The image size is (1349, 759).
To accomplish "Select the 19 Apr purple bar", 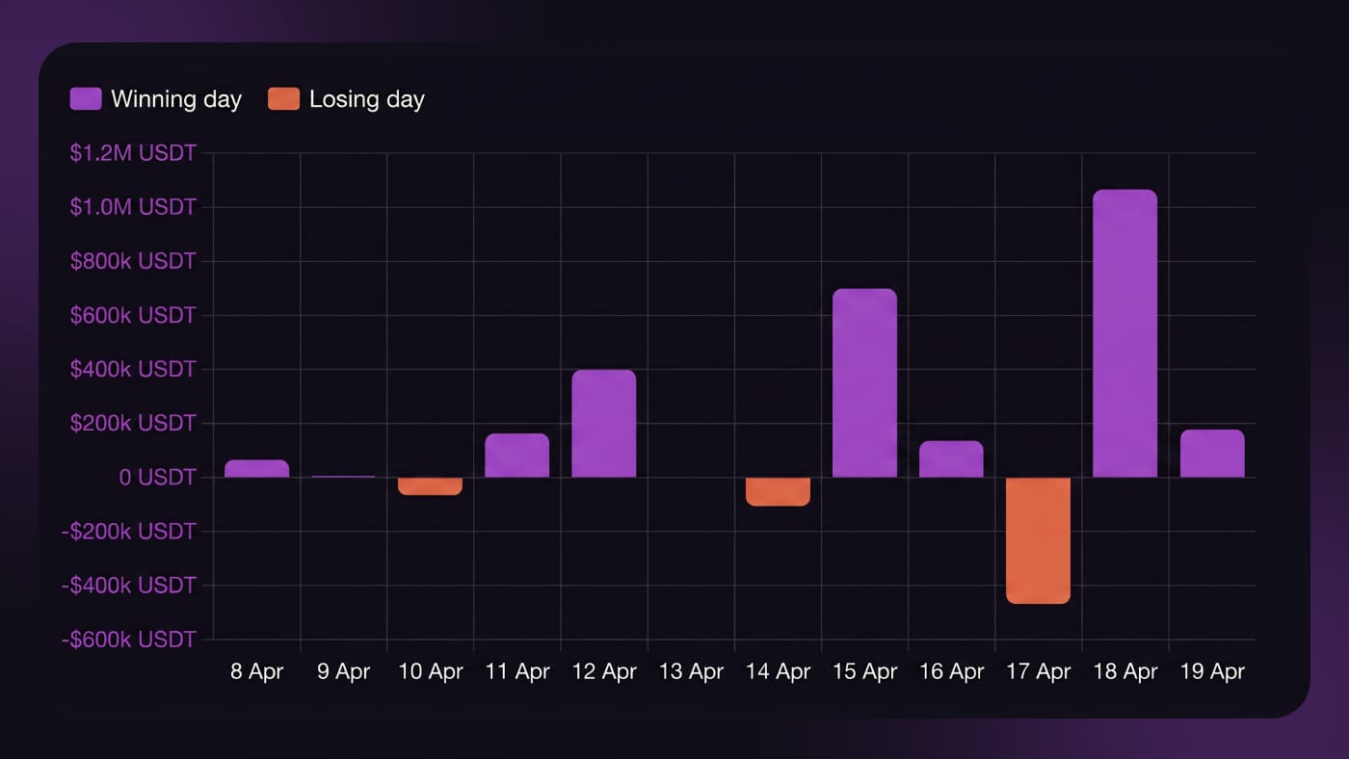I will pos(1212,453).
